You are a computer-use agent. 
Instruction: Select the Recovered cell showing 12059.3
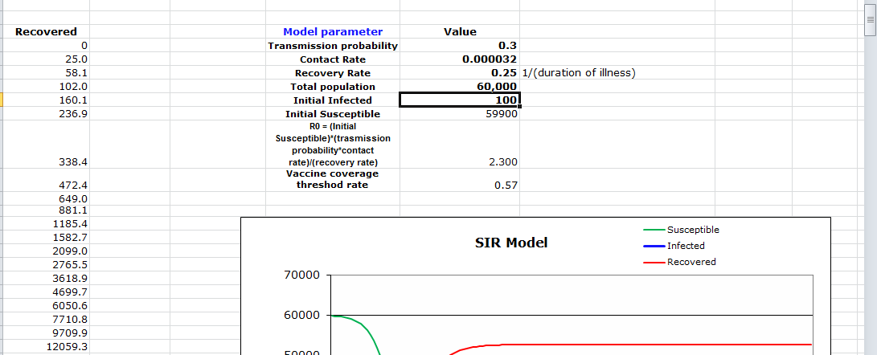[x=69, y=346]
